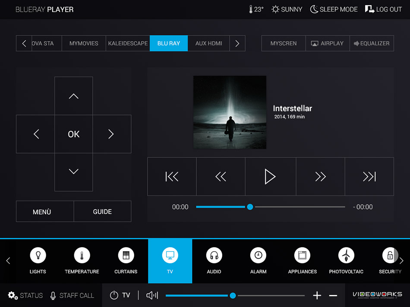The image size is (410, 307).
Task: Fast forward the movie
Action: pos(320,176)
